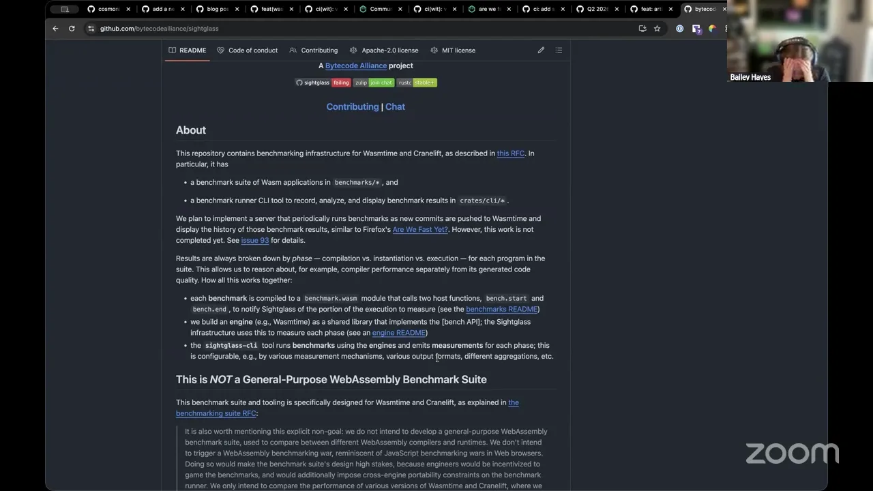The height and width of the screenshot is (491, 873).
Task: Select the Apache-2.0 license tab
Action: (x=384, y=50)
